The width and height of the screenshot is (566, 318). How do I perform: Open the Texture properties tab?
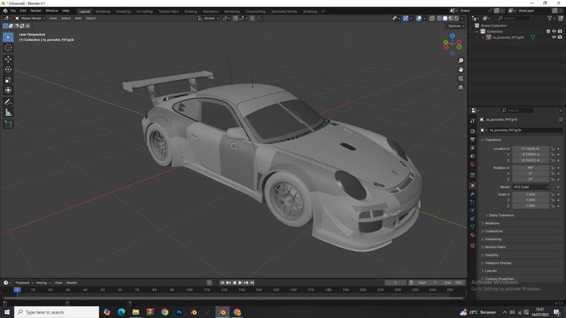tap(473, 245)
